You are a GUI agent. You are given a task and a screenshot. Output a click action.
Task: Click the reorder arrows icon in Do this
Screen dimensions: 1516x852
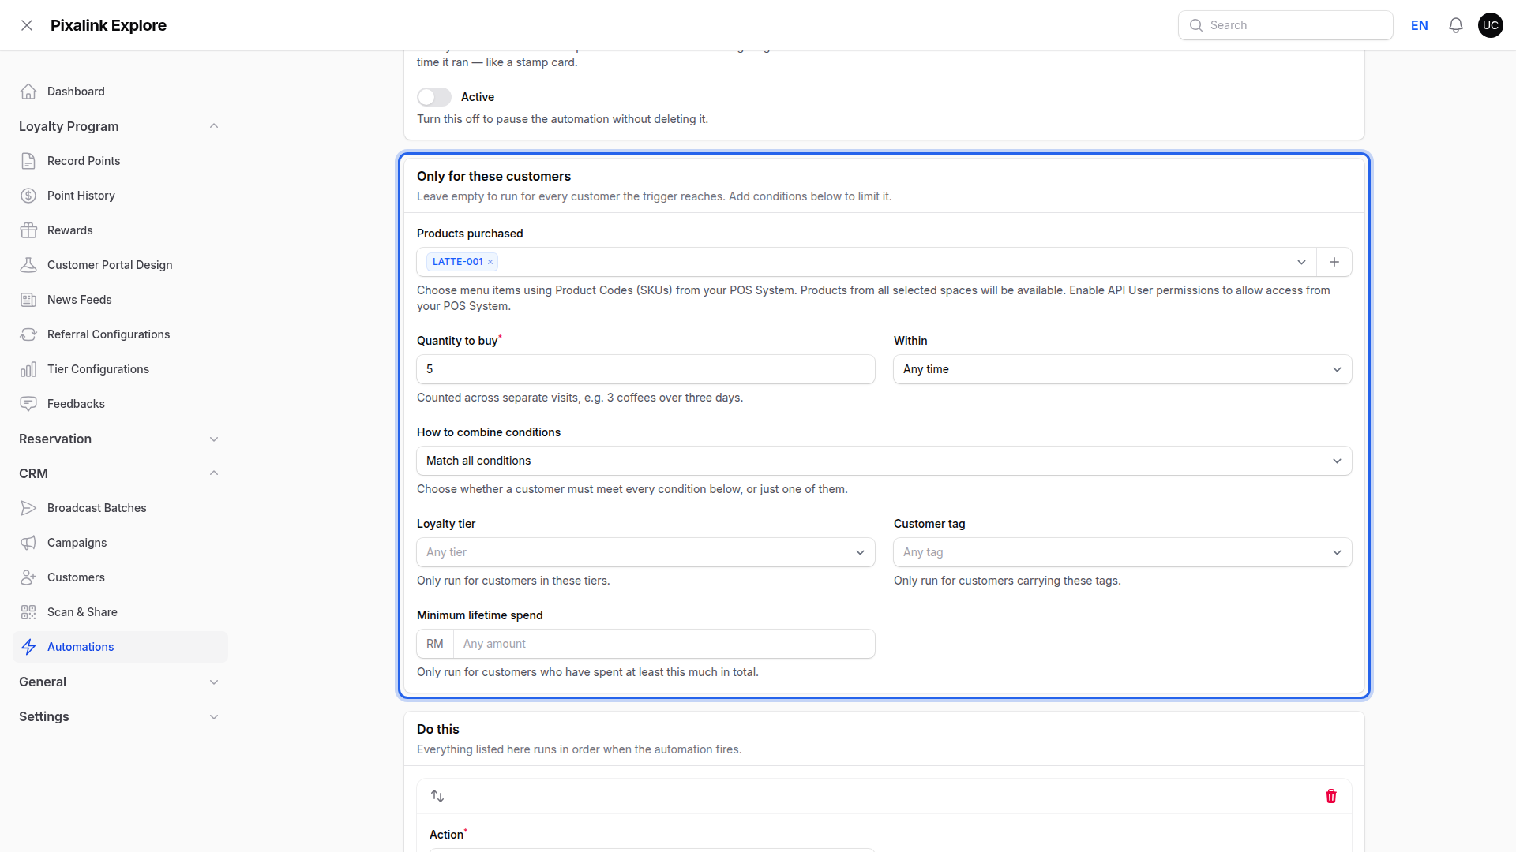point(437,796)
